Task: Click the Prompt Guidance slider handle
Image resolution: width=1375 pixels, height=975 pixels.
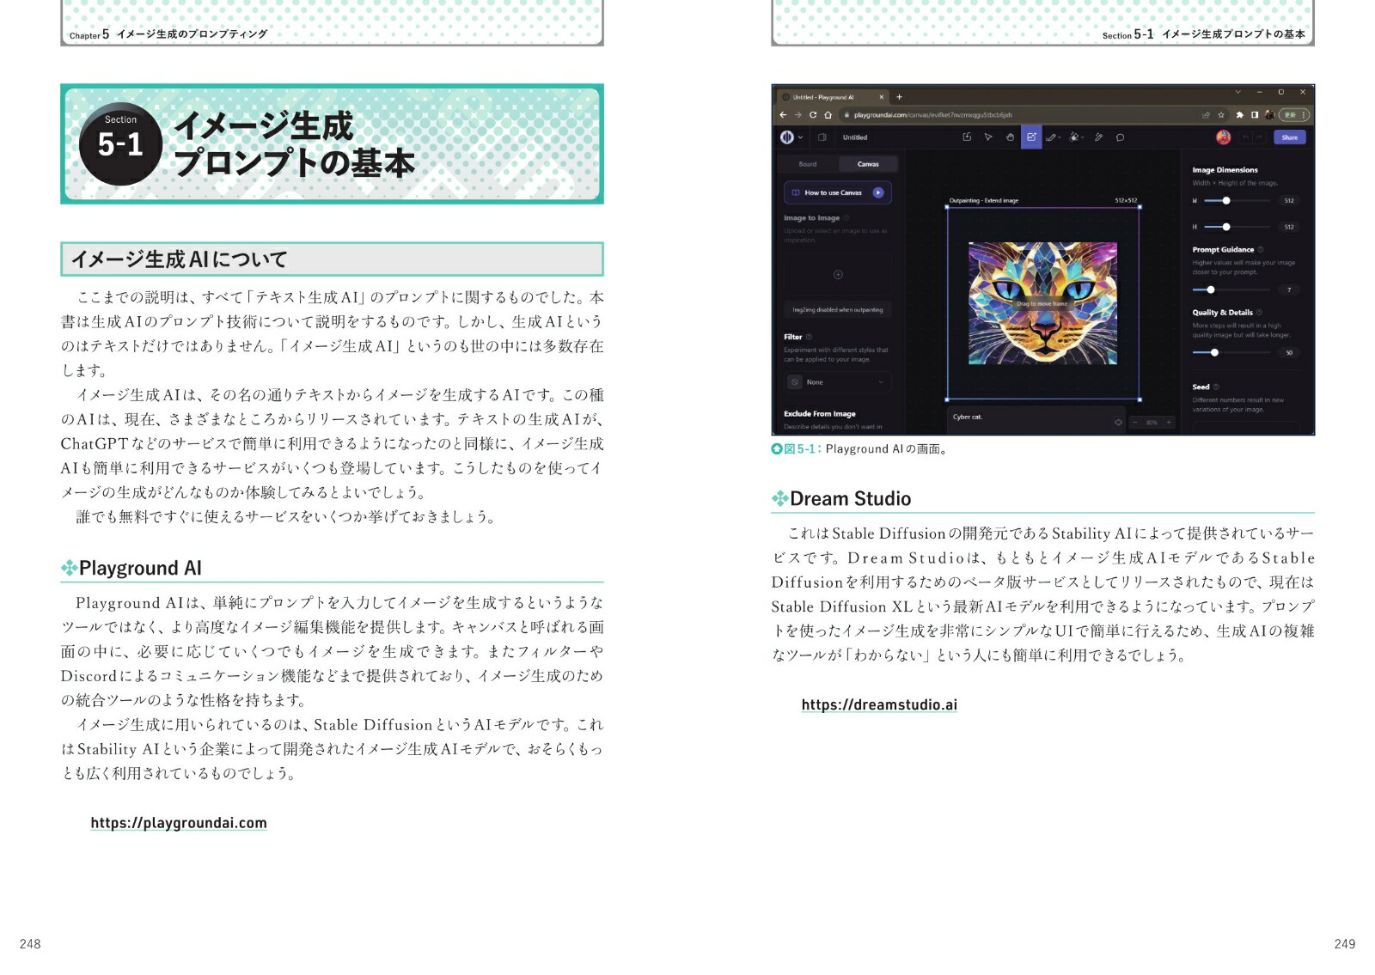Action: pos(1211,290)
